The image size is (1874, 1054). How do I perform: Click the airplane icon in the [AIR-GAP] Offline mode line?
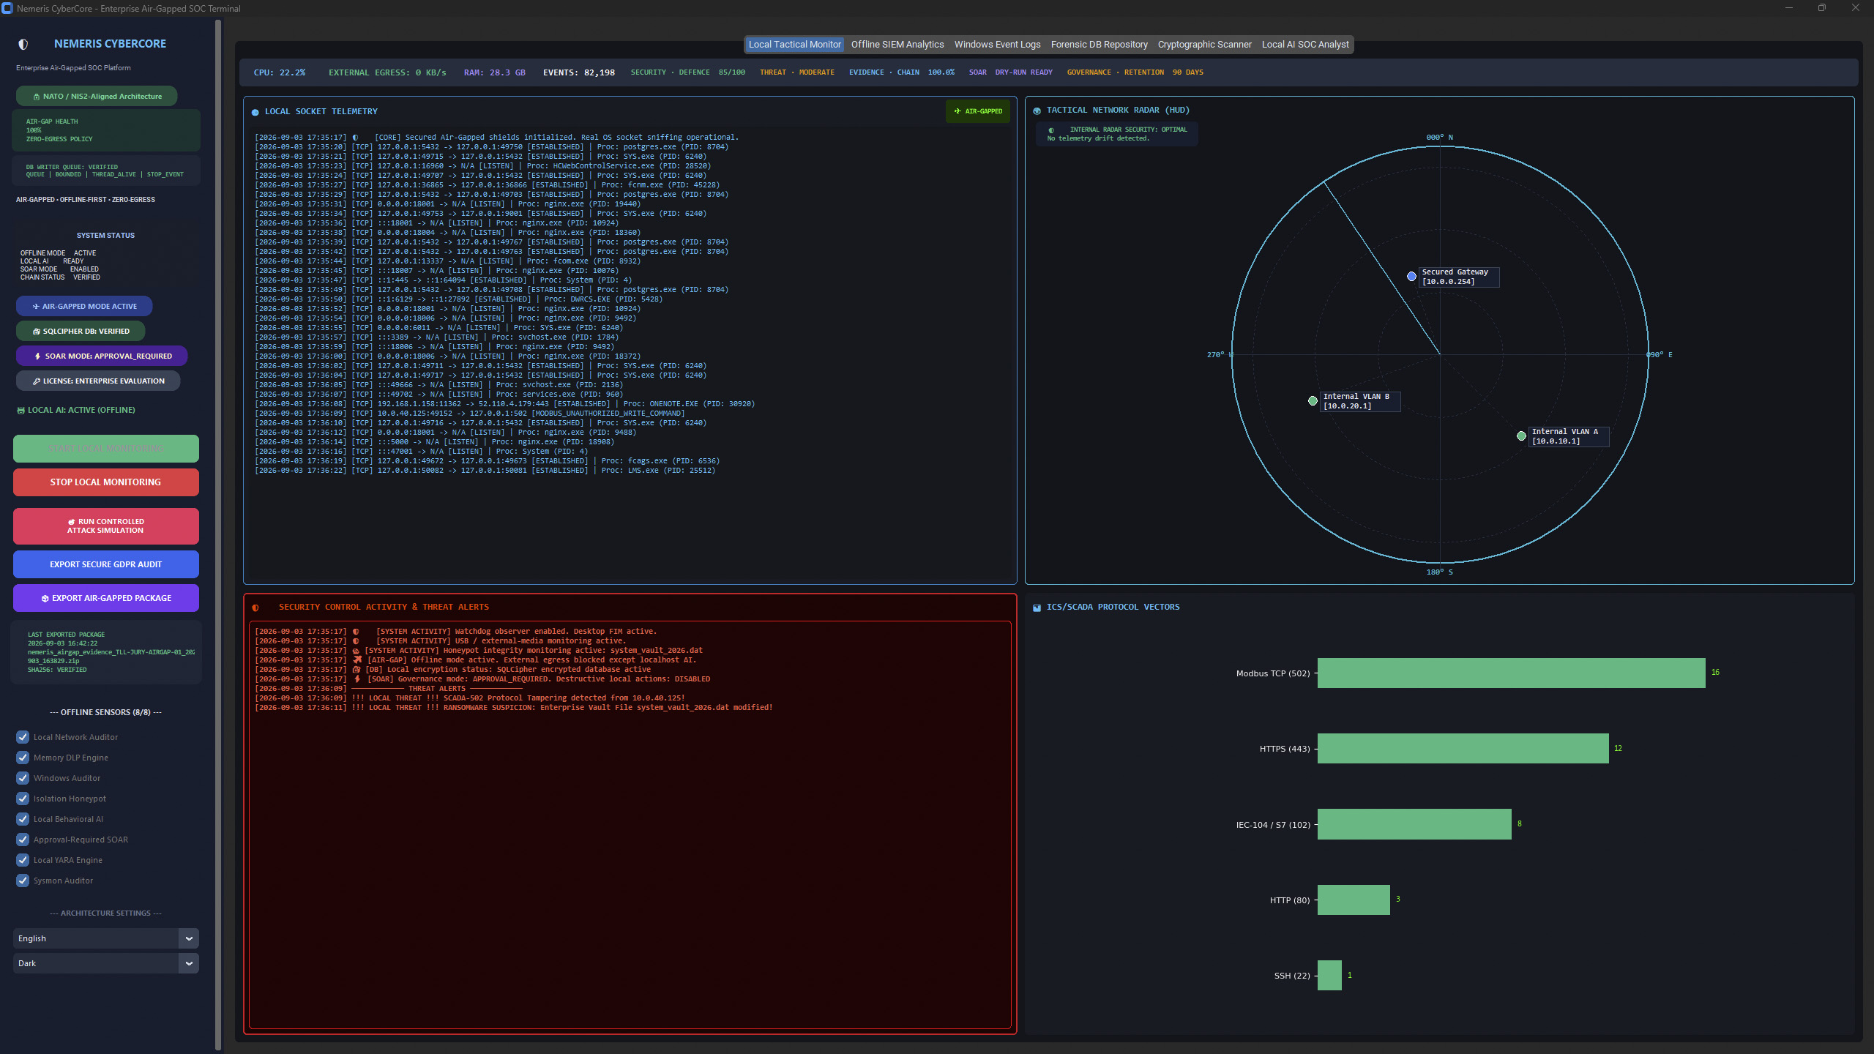click(357, 660)
